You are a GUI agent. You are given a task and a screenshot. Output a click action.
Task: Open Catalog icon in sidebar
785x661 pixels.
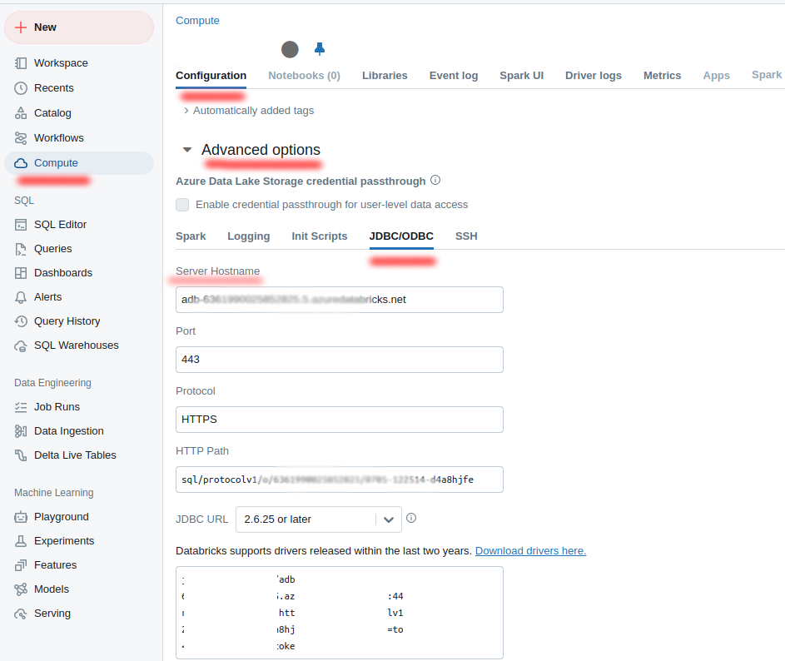tap(21, 113)
